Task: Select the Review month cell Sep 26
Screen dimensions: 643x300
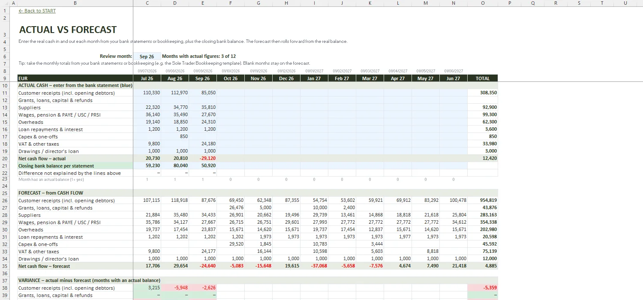Action: (147, 56)
